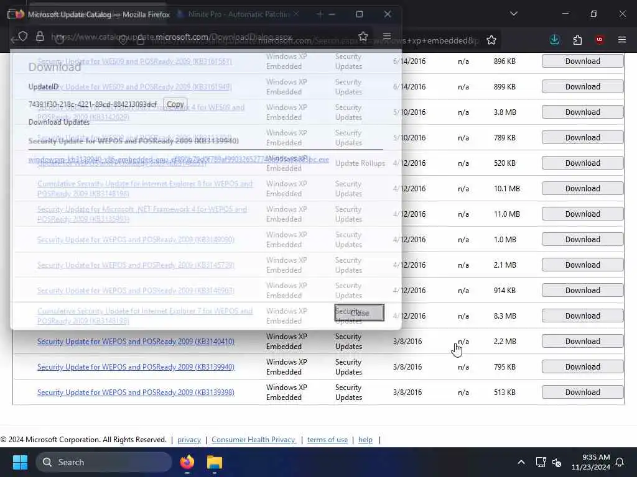
Task: Click the muted volume icon in the tray
Action: click(x=557, y=462)
